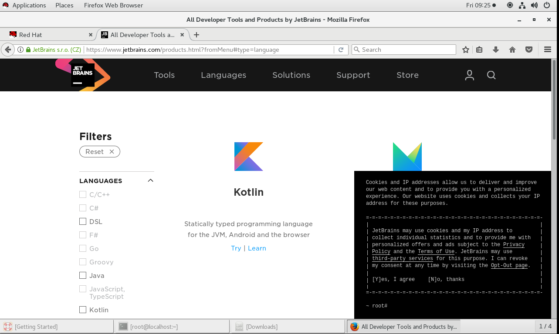The height and width of the screenshot is (334, 559).
Task: Reset all filters
Action: click(100, 152)
